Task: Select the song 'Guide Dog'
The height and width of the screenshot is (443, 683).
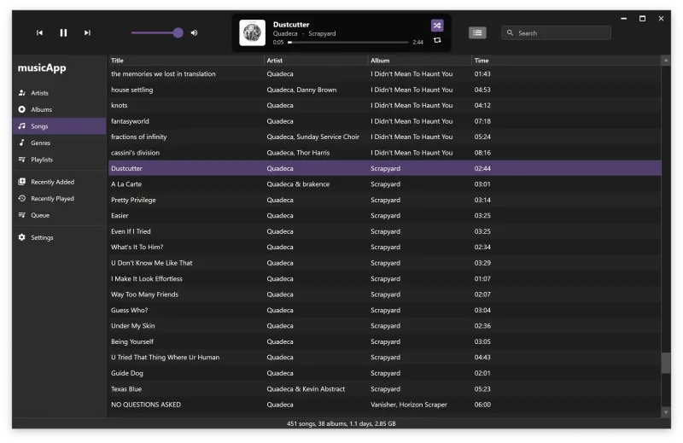Action: (385, 373)
